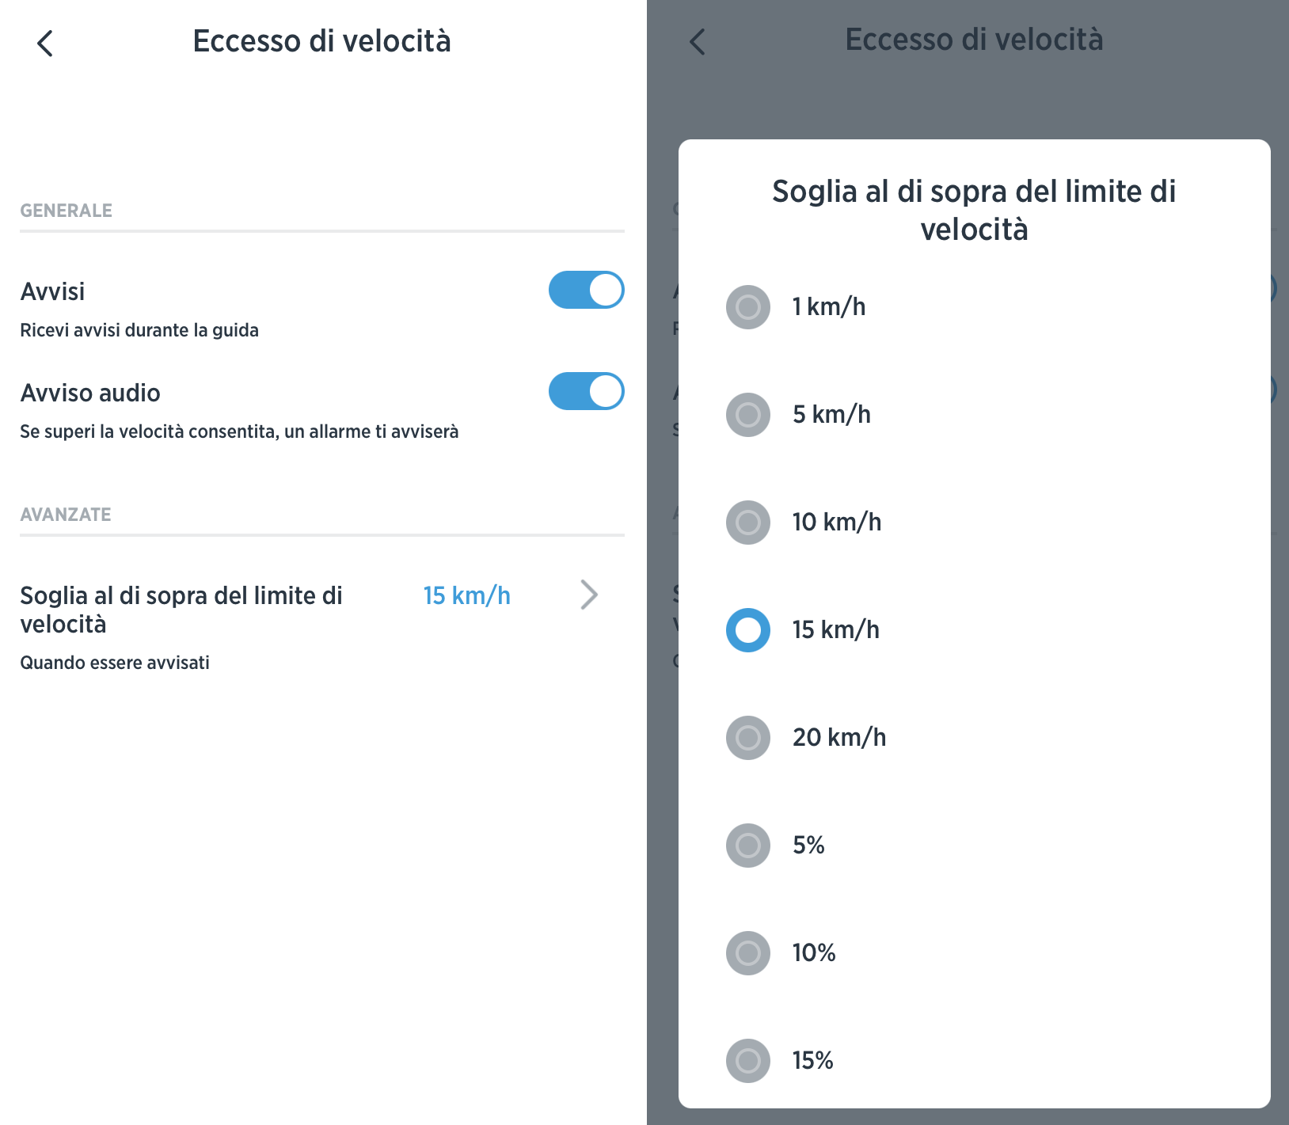Viewport: 1289px width, 1125px height.
Task: Go back from left Eccesso di velocità screen
Action: coord(45,43)
